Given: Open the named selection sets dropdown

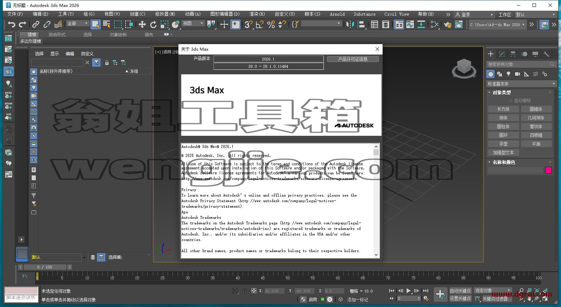Looking at the screenshot, I should pos(321,23).
